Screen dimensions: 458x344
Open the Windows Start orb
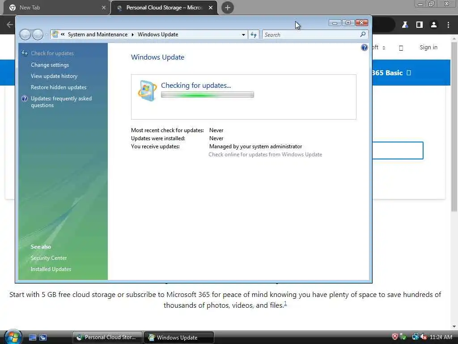13,337
